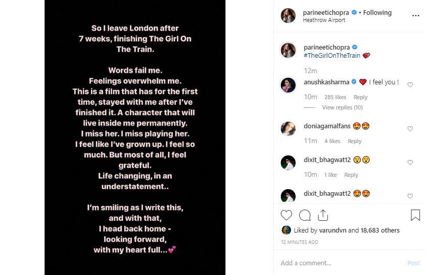Like the post with heart icon
Screen dimensions: 425x275
click(x=286, y=215)
